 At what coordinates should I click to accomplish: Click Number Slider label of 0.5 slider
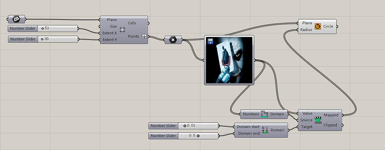[163, 136]
